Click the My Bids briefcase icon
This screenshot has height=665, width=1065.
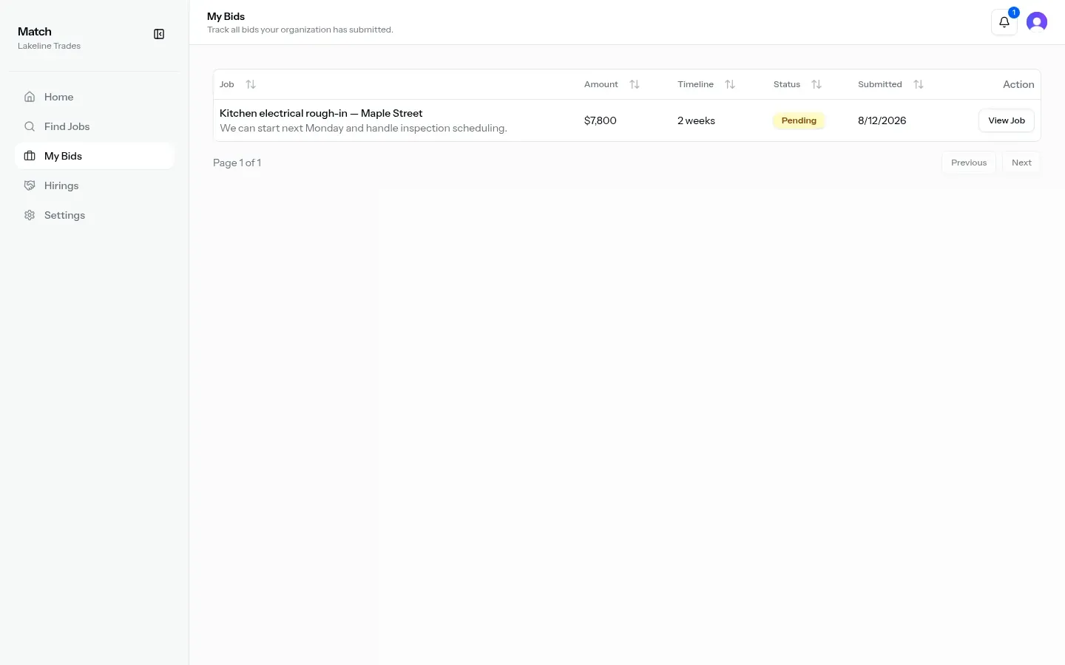(30, 156)
